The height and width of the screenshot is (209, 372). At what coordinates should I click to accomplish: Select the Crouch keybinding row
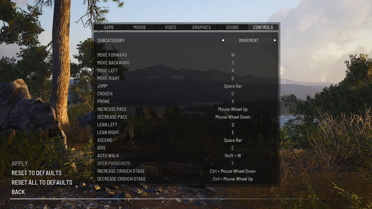click(186, 94)
